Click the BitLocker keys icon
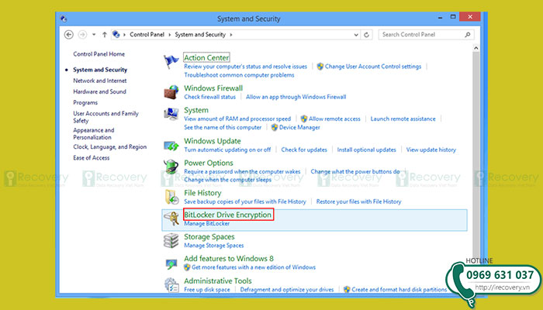 [x=171, y=219]
